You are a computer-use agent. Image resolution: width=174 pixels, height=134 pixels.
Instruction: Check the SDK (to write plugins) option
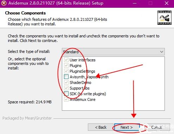[66, 94]
